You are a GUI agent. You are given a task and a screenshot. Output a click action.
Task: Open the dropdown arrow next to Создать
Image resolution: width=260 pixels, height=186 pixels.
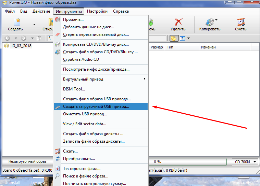(34, 25)
